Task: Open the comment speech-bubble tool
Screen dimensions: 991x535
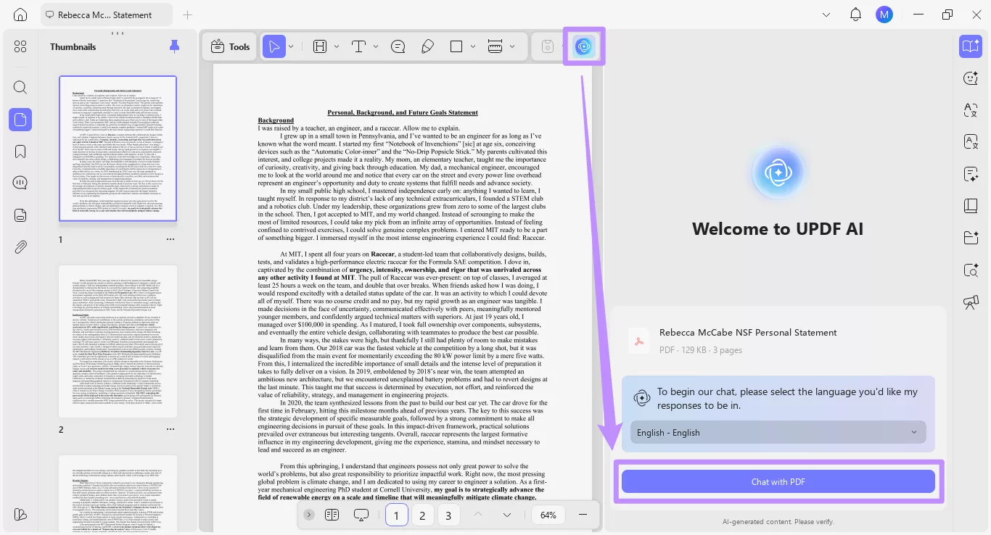Action: (x=398, y=46)
